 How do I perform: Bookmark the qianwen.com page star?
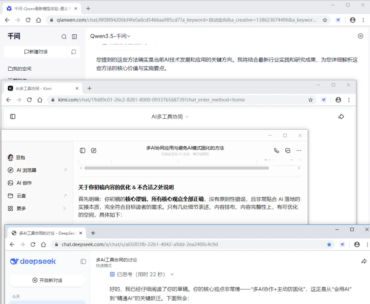point(325,20)
